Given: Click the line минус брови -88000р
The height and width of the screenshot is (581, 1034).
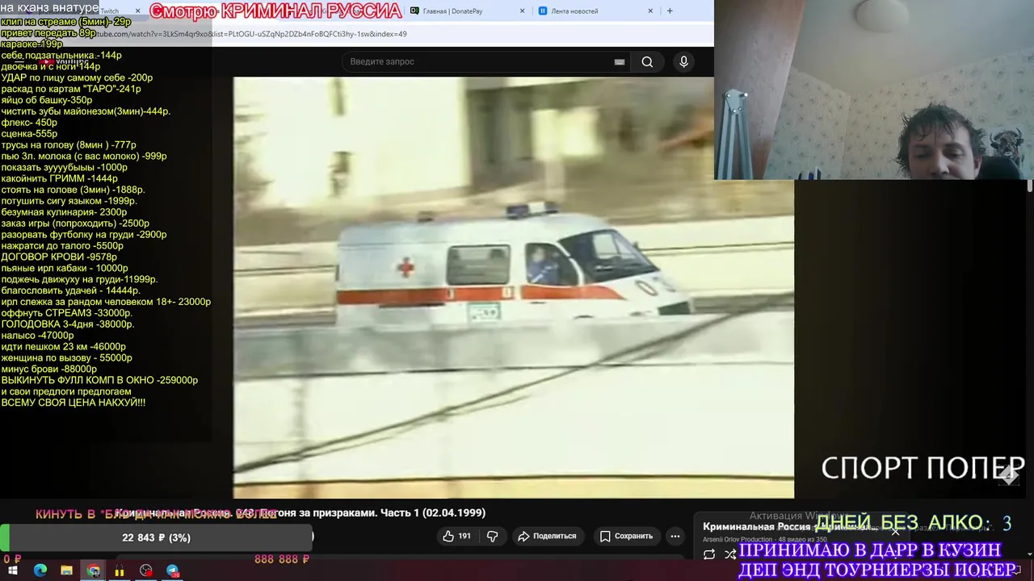Looking at the screenshot, I should tap(49, 369).
